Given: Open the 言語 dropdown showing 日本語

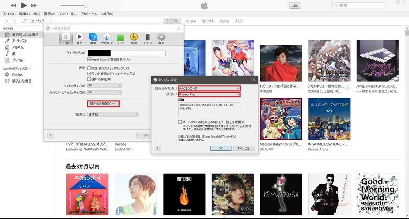Looking at the screenshot, I should [x=113, y=114].
